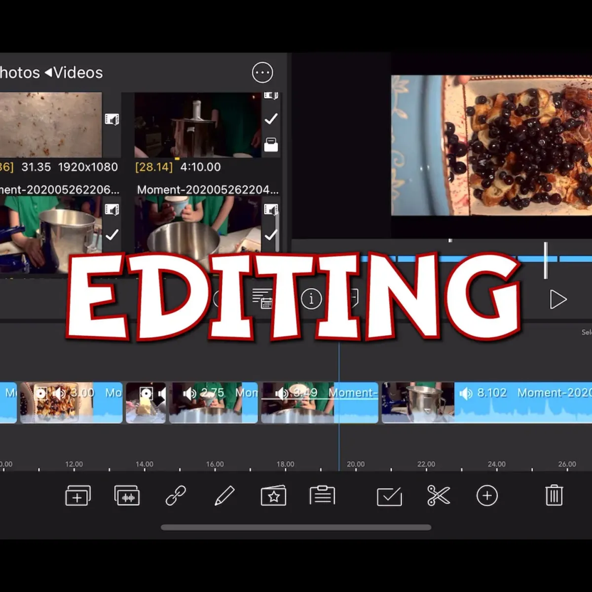Select the 4:10.00 blender video thumbnail
Viewport: 592px width, 592px height.
click(197, 125)
